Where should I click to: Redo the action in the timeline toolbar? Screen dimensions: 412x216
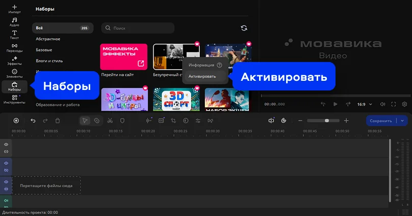[45, 120]
